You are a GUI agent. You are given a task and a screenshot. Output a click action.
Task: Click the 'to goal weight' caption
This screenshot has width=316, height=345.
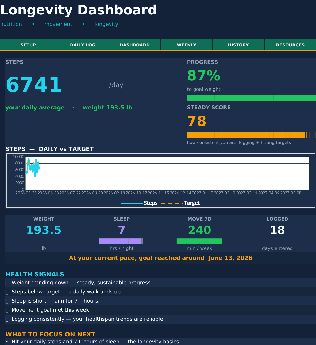click(204, 89)
